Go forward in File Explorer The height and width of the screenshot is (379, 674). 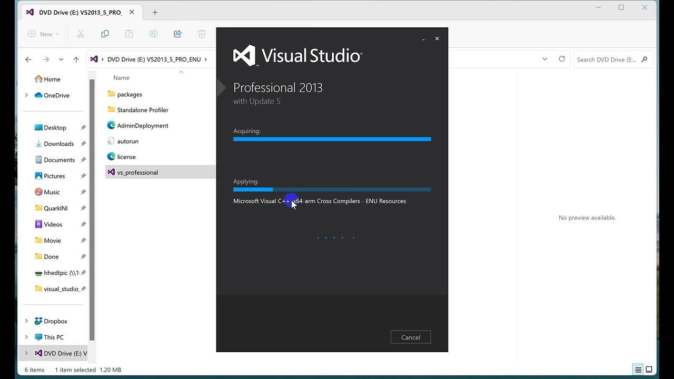46,59
